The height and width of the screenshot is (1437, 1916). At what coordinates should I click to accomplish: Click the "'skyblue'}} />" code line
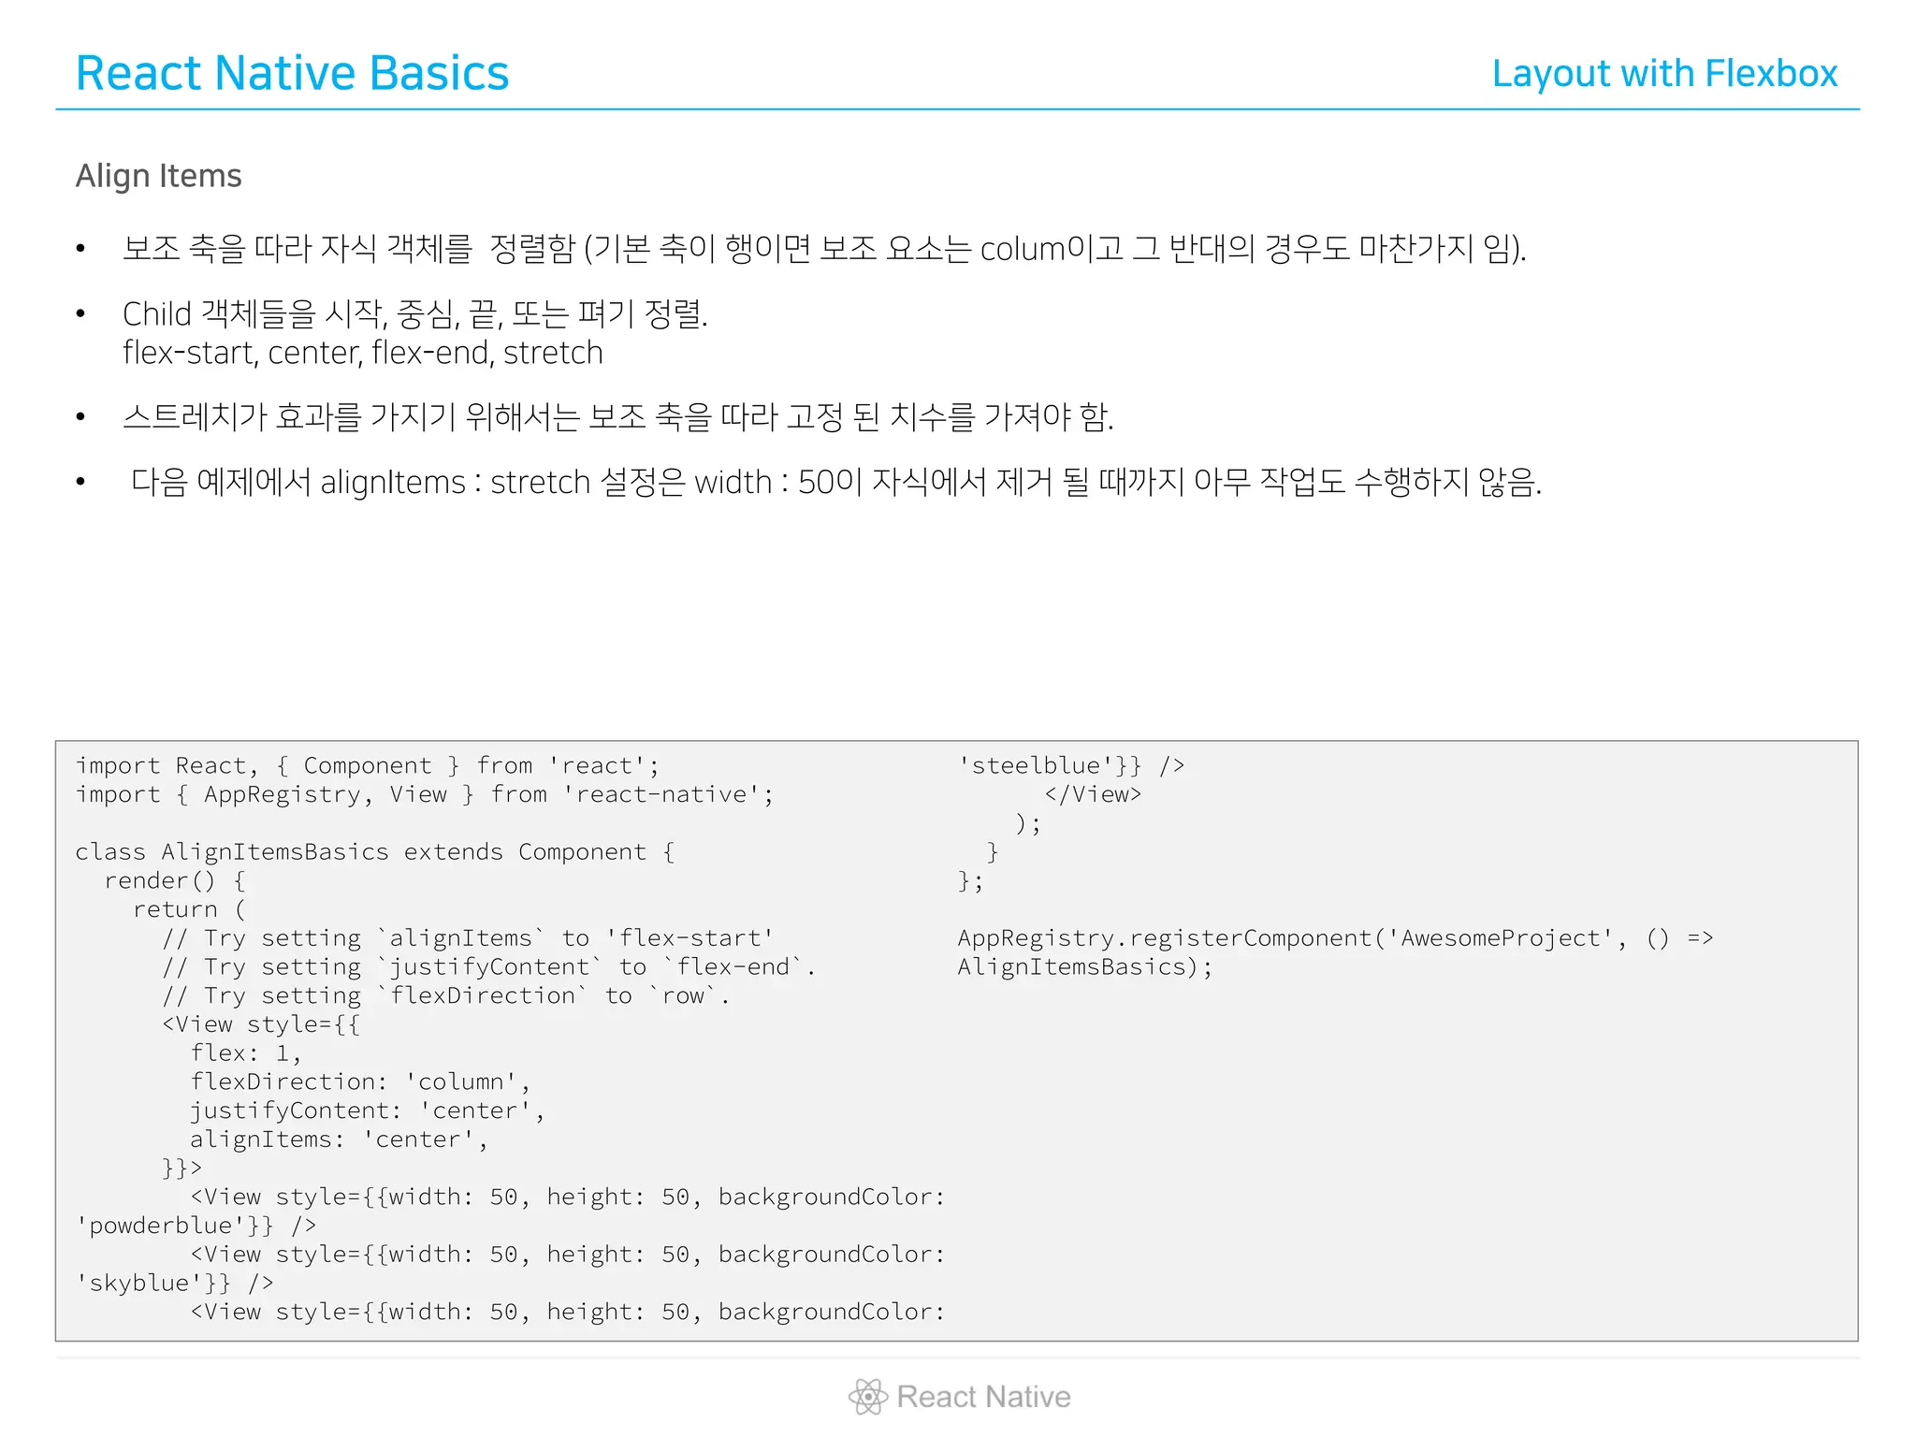175,1284
